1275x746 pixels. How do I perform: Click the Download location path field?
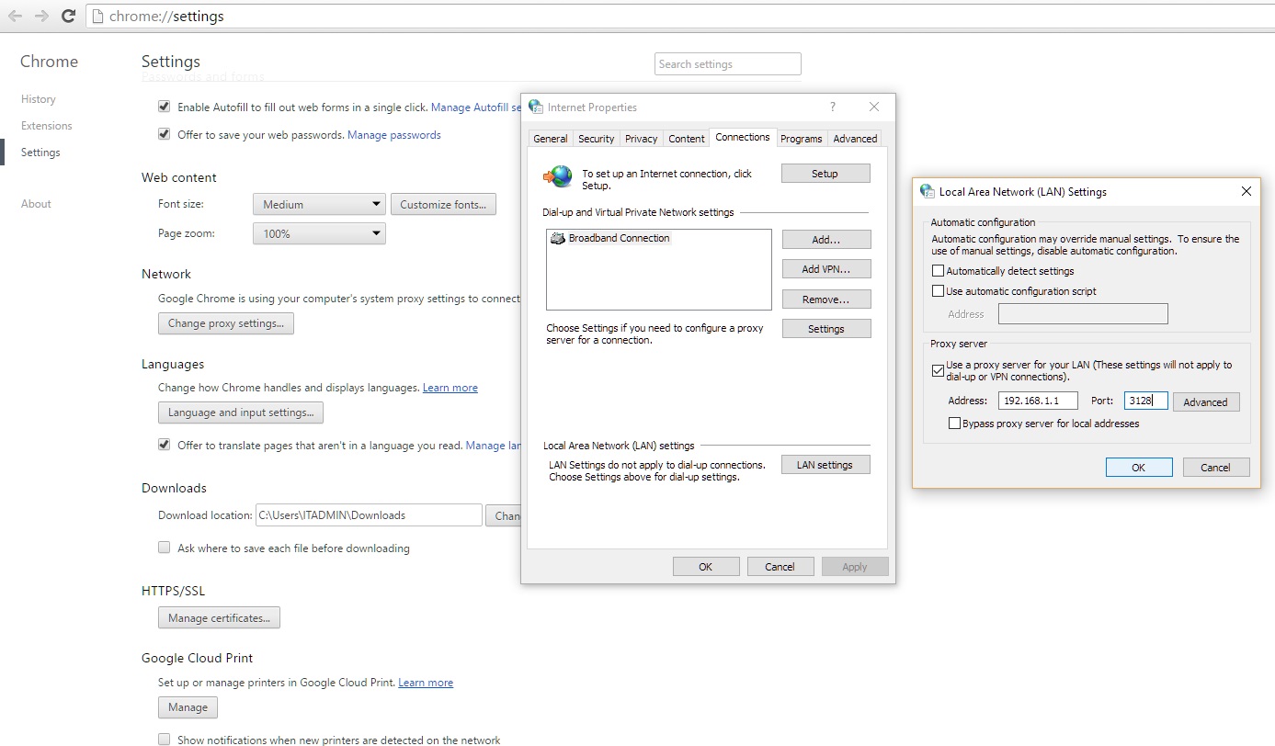pyautogui.click(x=368, y=515)
